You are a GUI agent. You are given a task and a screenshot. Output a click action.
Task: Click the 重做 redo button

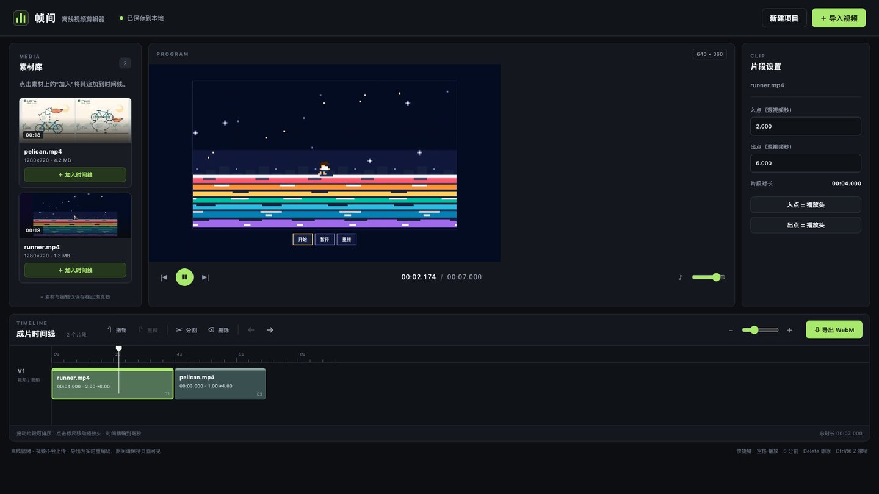pyautogui.click(x=148, y=330)
